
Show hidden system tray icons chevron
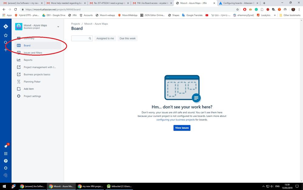pos(263,186)
